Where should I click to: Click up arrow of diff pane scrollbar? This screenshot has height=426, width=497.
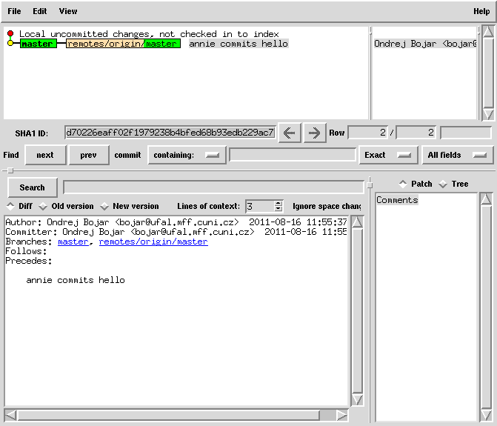[357, 222]
